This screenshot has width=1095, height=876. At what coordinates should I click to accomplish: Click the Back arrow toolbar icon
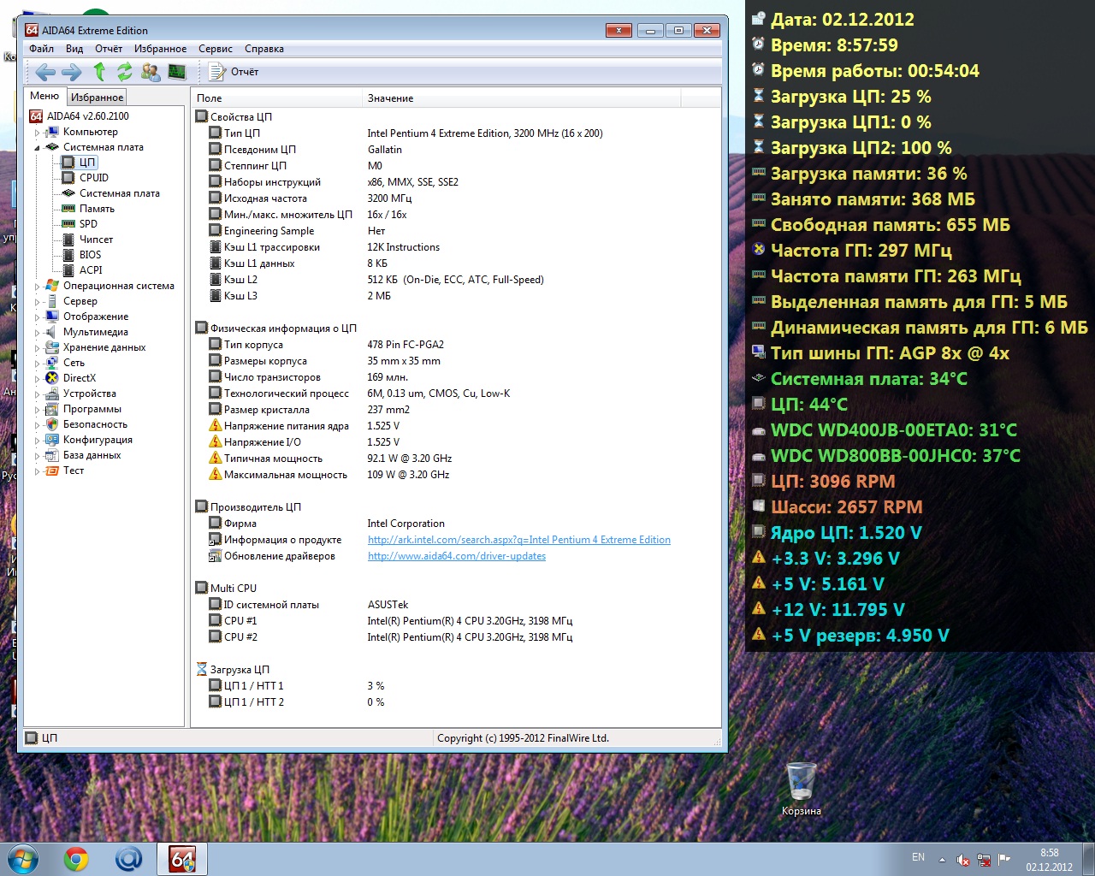[x=45, y=72]
